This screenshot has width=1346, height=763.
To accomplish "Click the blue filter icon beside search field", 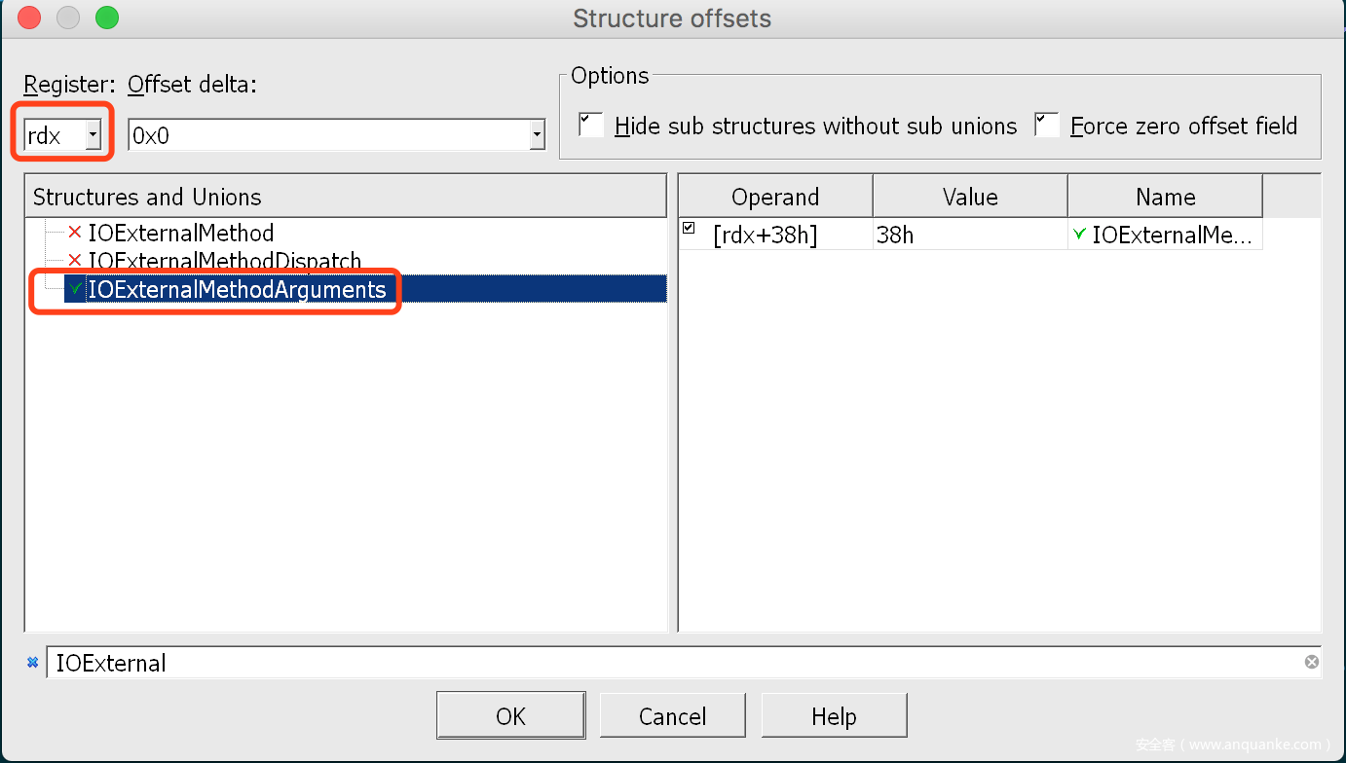I will [32, 663].
